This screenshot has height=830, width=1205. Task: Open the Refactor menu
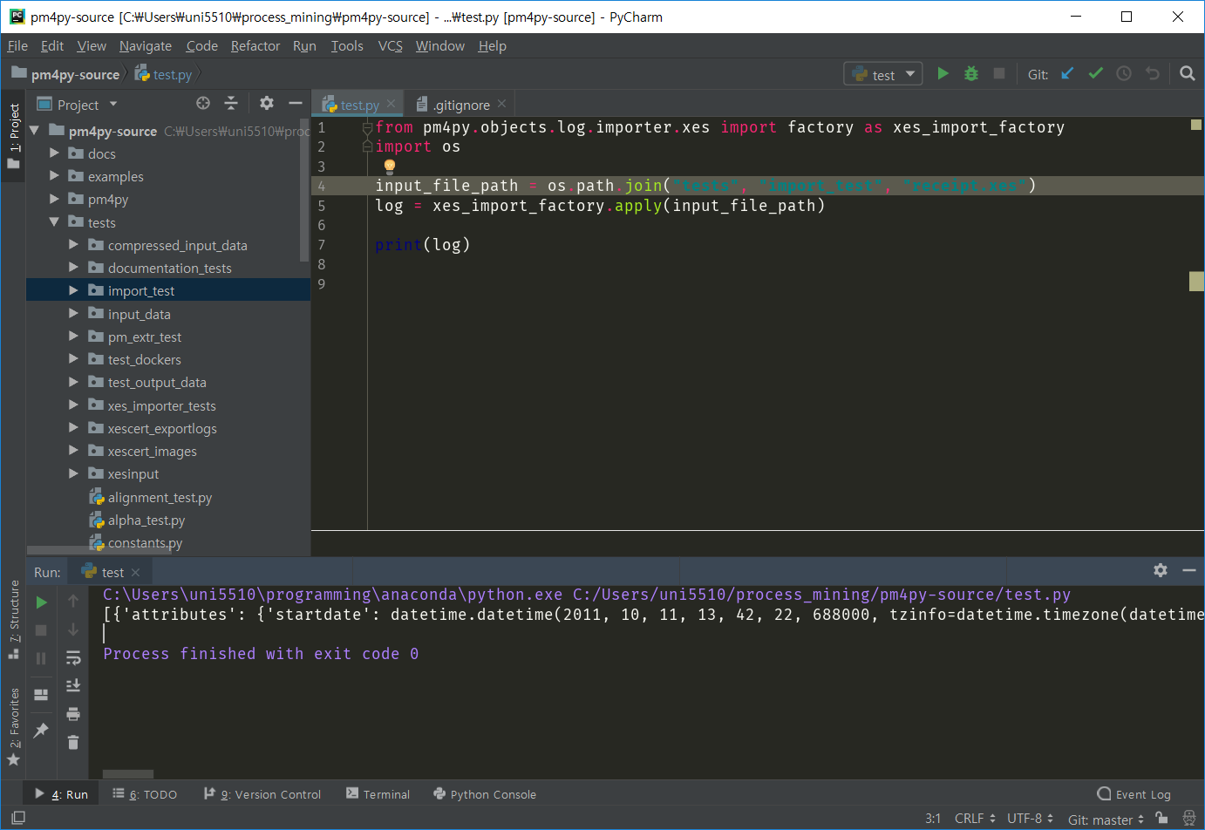tap(255, 46)
